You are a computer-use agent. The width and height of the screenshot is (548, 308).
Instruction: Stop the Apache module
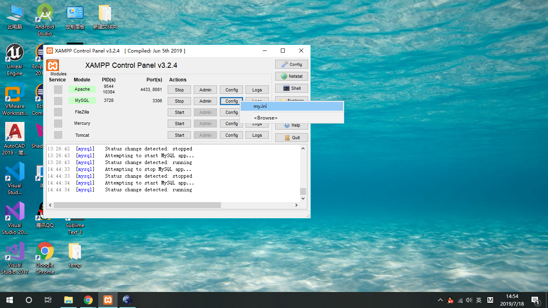click(x=179, y=89)
